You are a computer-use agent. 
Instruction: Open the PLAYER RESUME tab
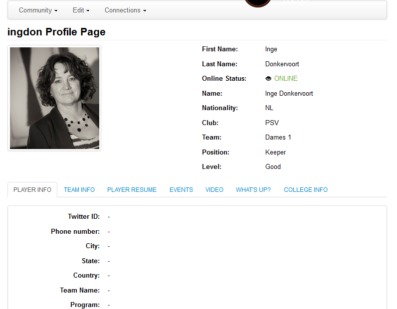tap(132, 190)
